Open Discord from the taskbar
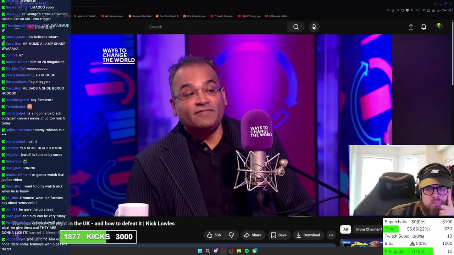This screenshot has height=255, width=454. pos(216,251)
